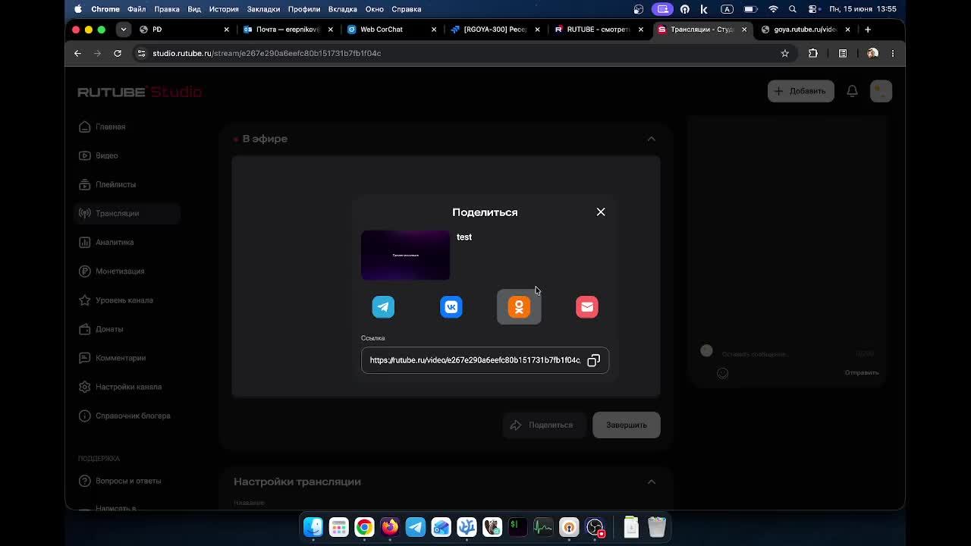Screen dimensions: 971x546
Task: Bookmark this page with the star icon
Action: pyautogui.click(x=784, y=53)
